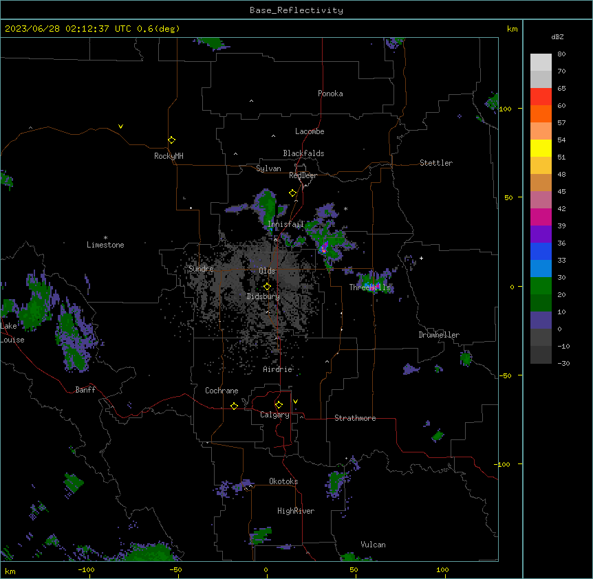Click the Drumheller label
The width and height of the screenshot is (593, 579).
[x=439, y=335]
